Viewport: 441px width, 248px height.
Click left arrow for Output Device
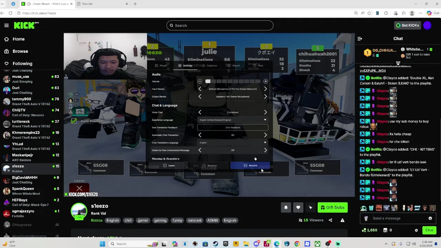[x=200, y=96]
